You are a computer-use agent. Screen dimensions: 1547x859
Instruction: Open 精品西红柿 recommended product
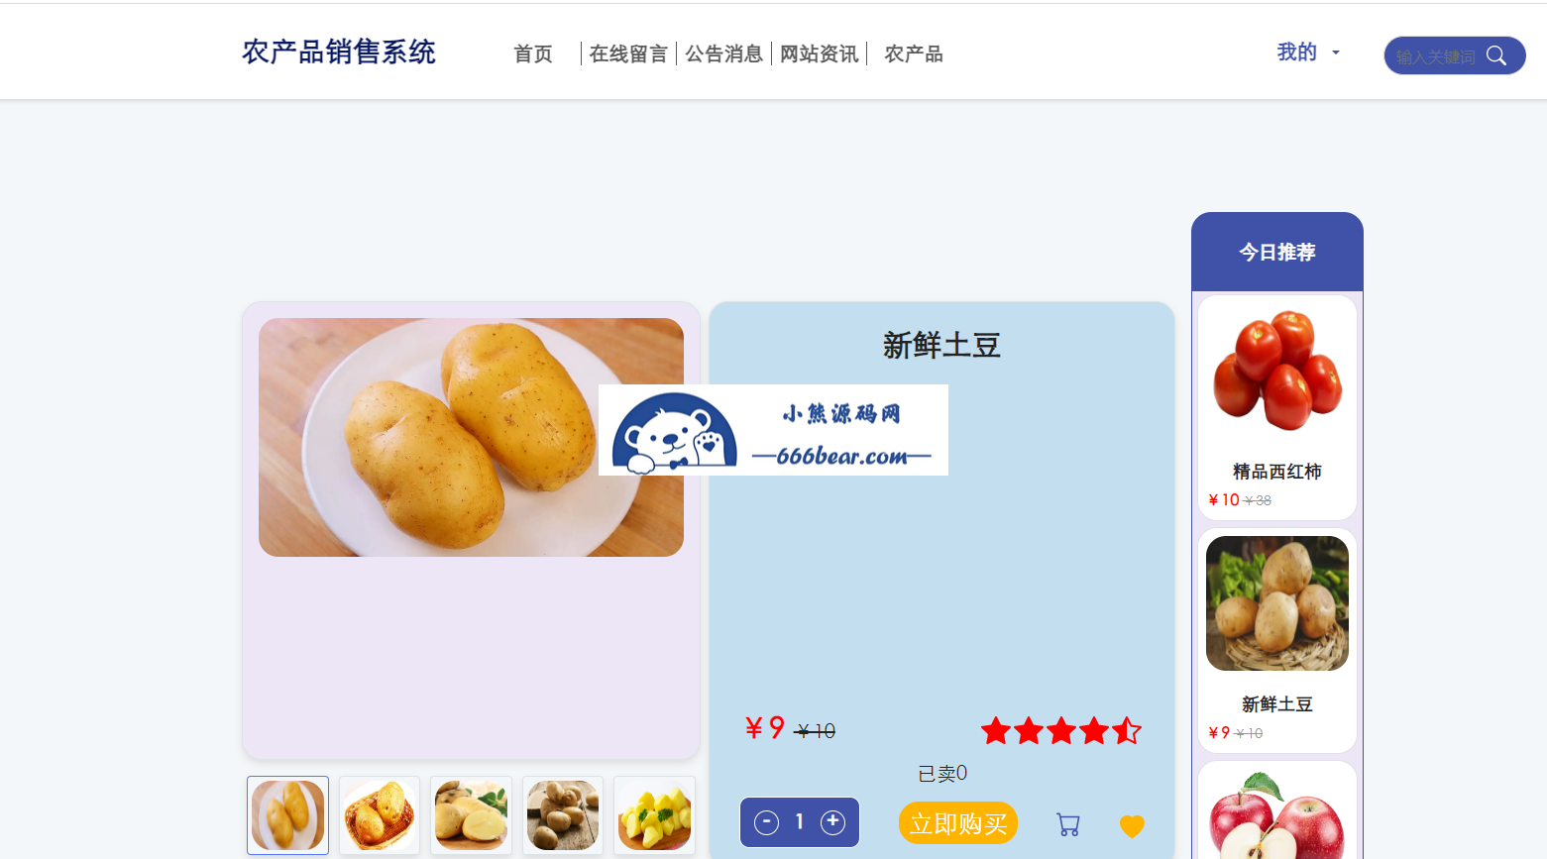tap(1277, 407)
